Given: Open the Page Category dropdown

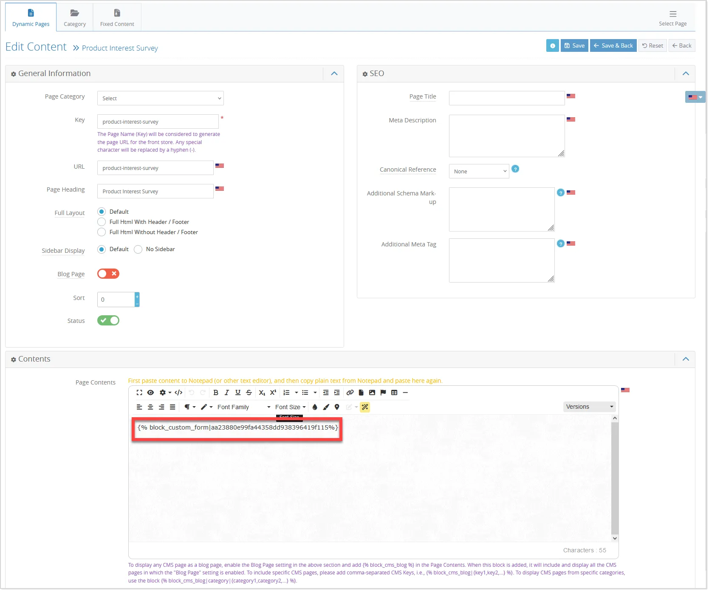Looking at the screenshot, I should coord(161,99).
